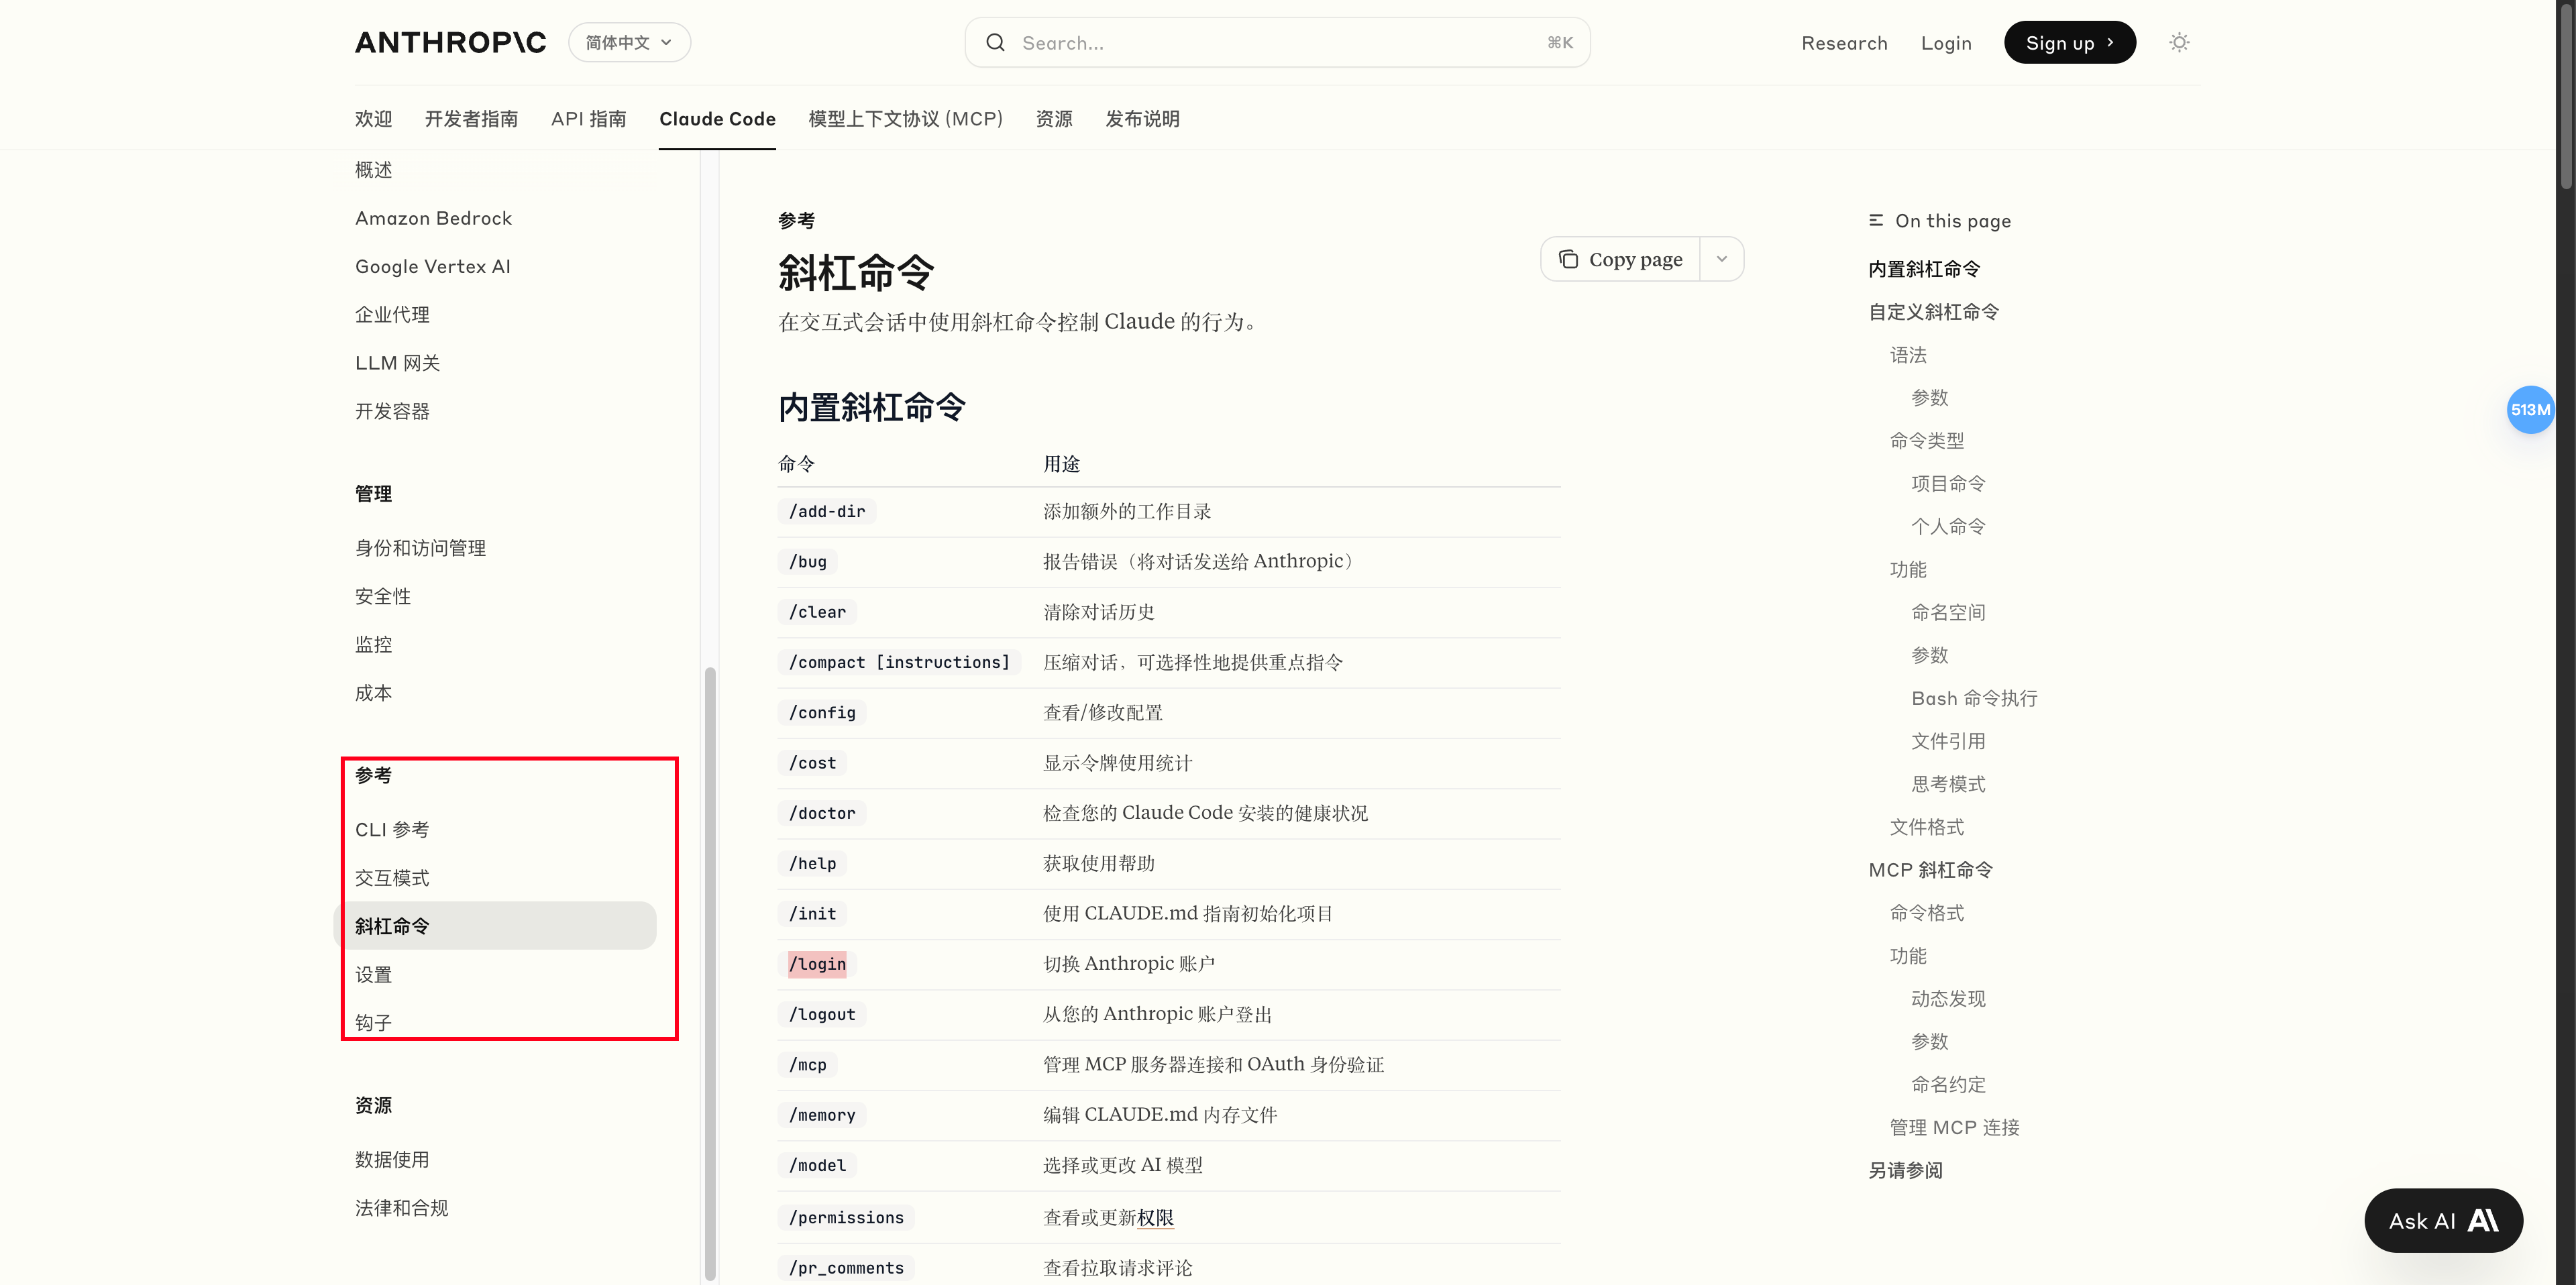2576x1285 pixels.
Task: Open the 模型上下文协议 (MCP) tab
Action: coord(905,119)
